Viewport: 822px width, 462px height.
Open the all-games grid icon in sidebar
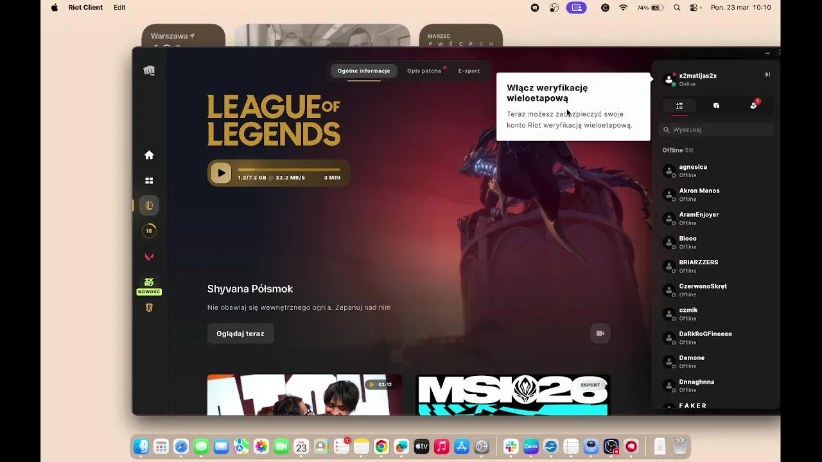(149, 181)
